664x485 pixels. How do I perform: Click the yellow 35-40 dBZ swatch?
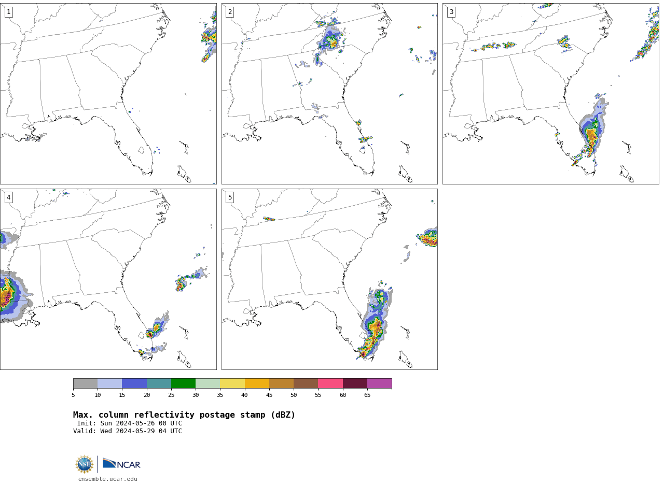[x=232, y=383]
